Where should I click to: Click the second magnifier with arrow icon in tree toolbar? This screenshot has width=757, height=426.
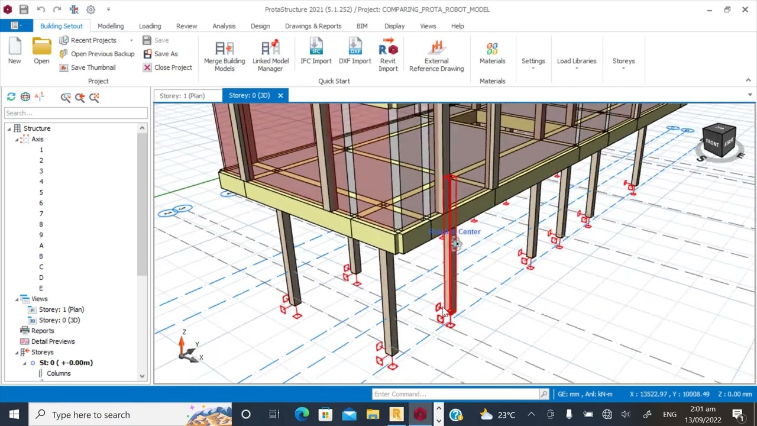(x=80, y=97)
